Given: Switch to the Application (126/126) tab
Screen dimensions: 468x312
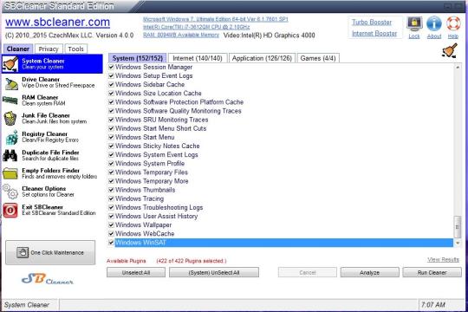Looking at the screenshot, I should 262,58.
